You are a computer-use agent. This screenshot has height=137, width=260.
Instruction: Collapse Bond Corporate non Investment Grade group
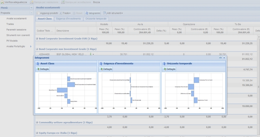coord(37,49)
